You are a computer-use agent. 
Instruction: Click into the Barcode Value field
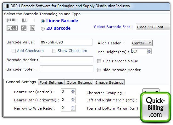[x=66, y=42]
